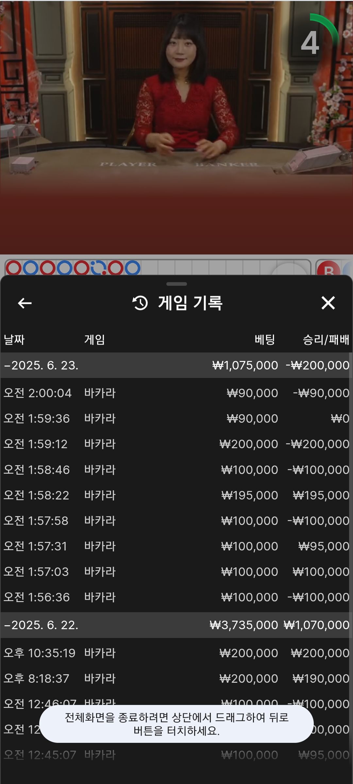Viewport: 353px width, 784px height.
Task: Tap the 게임 기록 title text
Action: (x=190, y=303)
